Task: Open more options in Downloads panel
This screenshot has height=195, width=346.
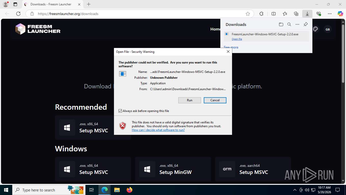Action: pyautogui.click(x=297, y=24)
